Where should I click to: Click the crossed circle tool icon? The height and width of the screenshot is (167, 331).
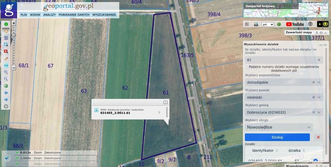pos(6,106)
